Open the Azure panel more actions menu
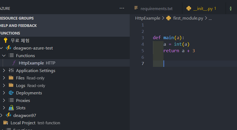This screenshot has height=130, width=237. pos(122,8)
